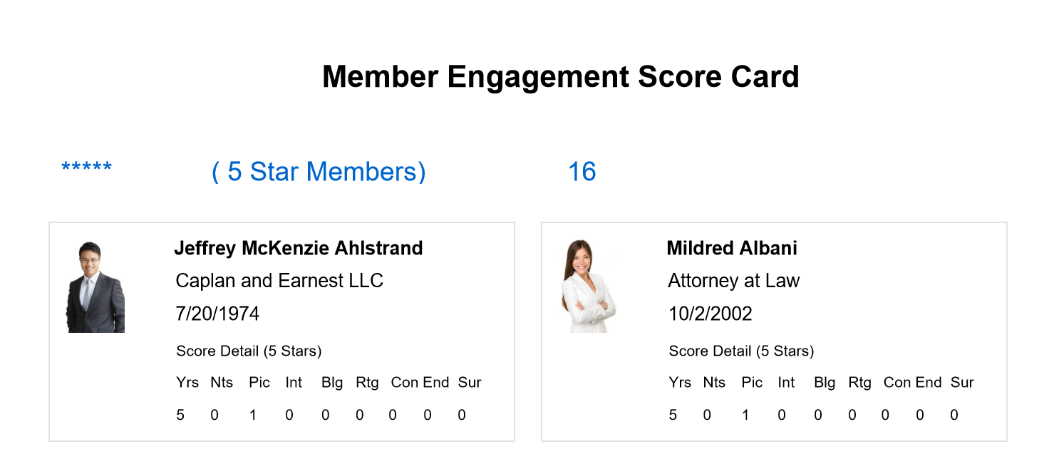The width and height of the screenshot is (1049, 454).
Task: Click the Caplan and Earnest LLC company text
Action: click(279, 281)
